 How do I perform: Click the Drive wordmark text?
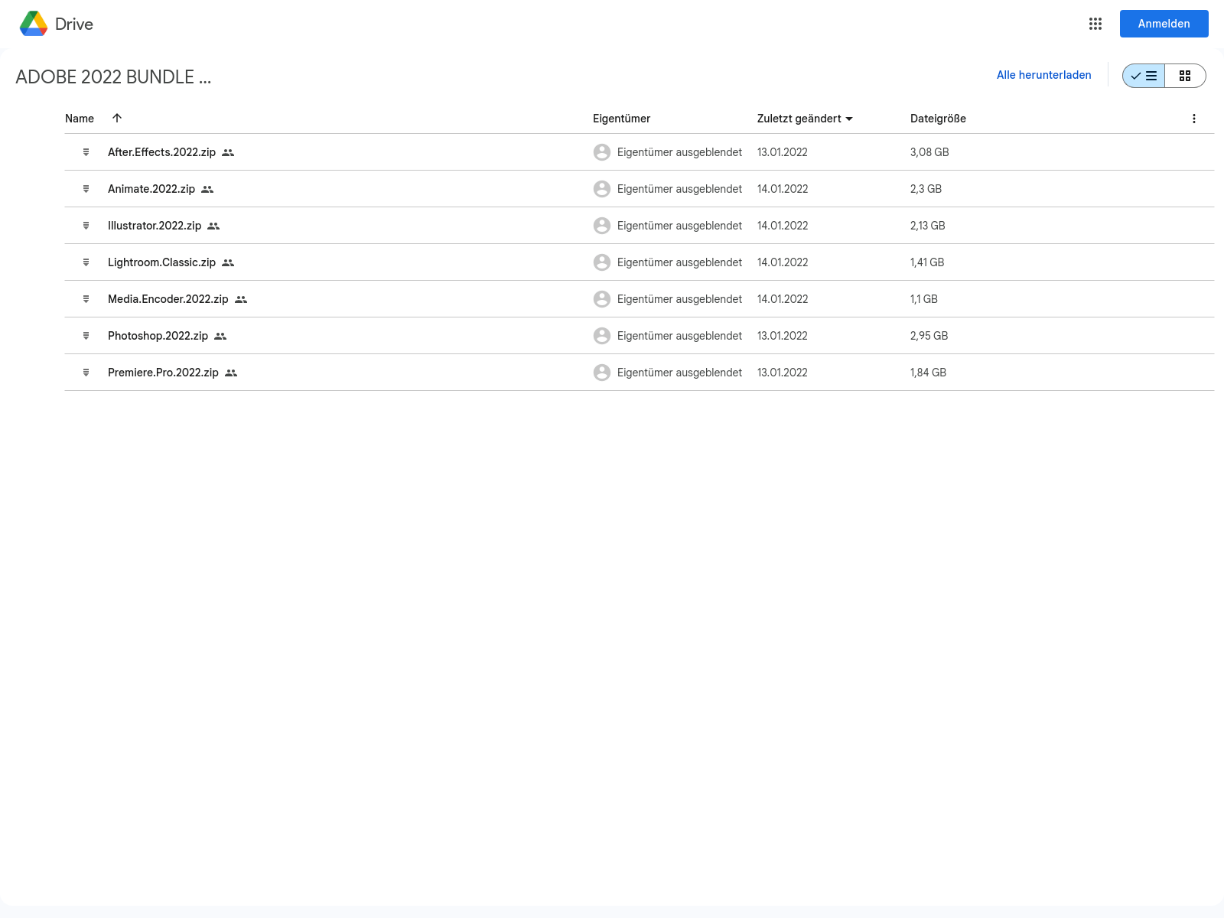74,24
